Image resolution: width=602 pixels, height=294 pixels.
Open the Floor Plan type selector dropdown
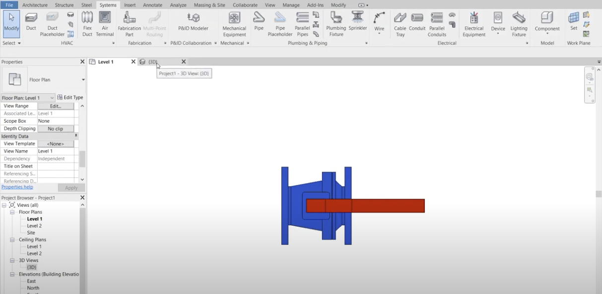(83, 80)
